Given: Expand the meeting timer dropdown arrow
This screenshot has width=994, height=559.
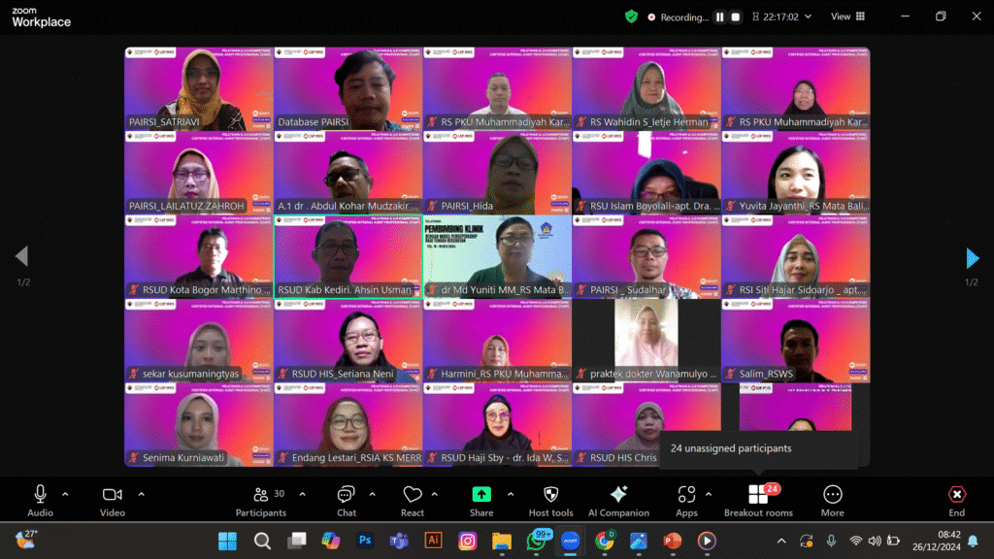Looking at the screenshot, I should tap(809, 16).
